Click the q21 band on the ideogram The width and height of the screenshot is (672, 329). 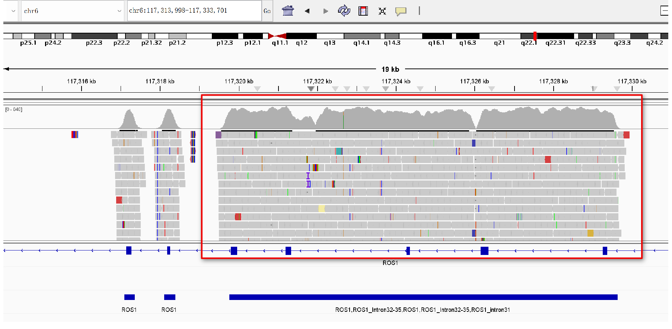point(499,36)
